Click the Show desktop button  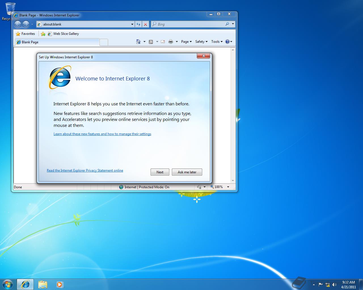point(361,284)
